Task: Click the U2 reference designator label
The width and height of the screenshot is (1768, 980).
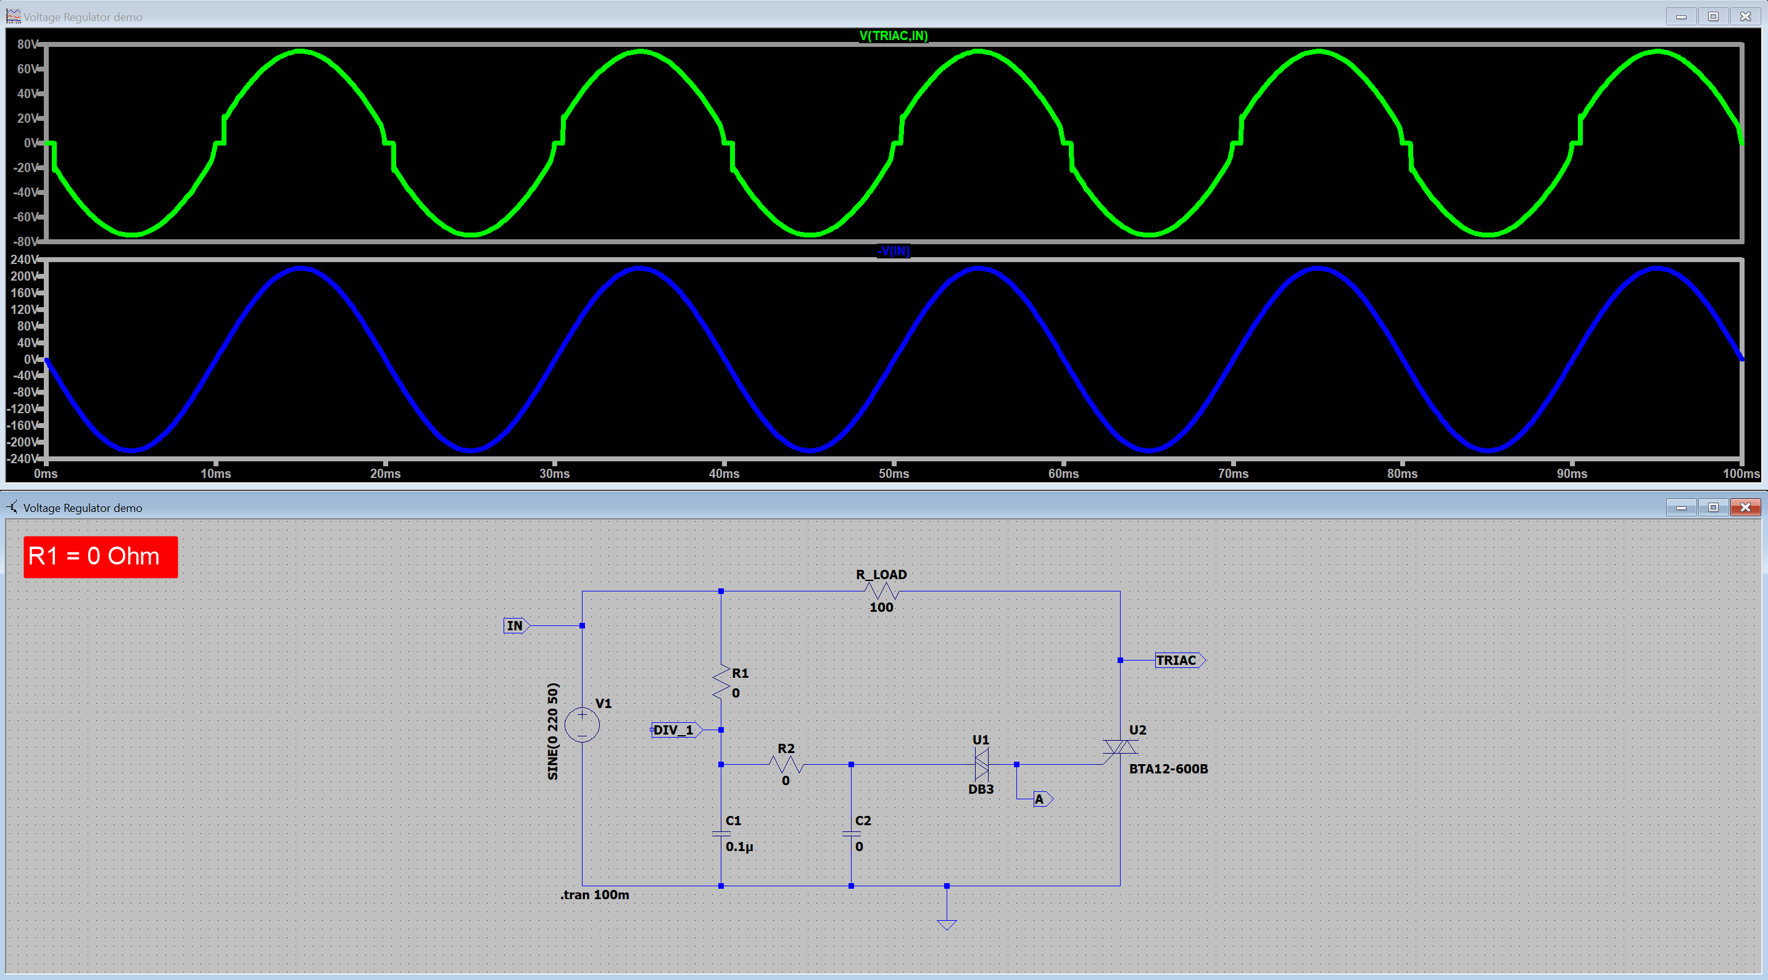Action: (1137, 730)
